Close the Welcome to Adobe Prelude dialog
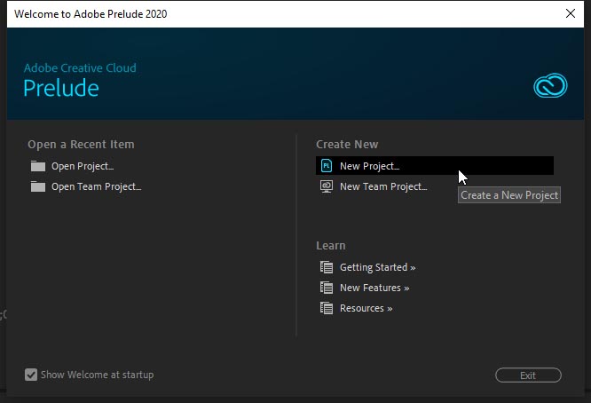 click(571, 13)
